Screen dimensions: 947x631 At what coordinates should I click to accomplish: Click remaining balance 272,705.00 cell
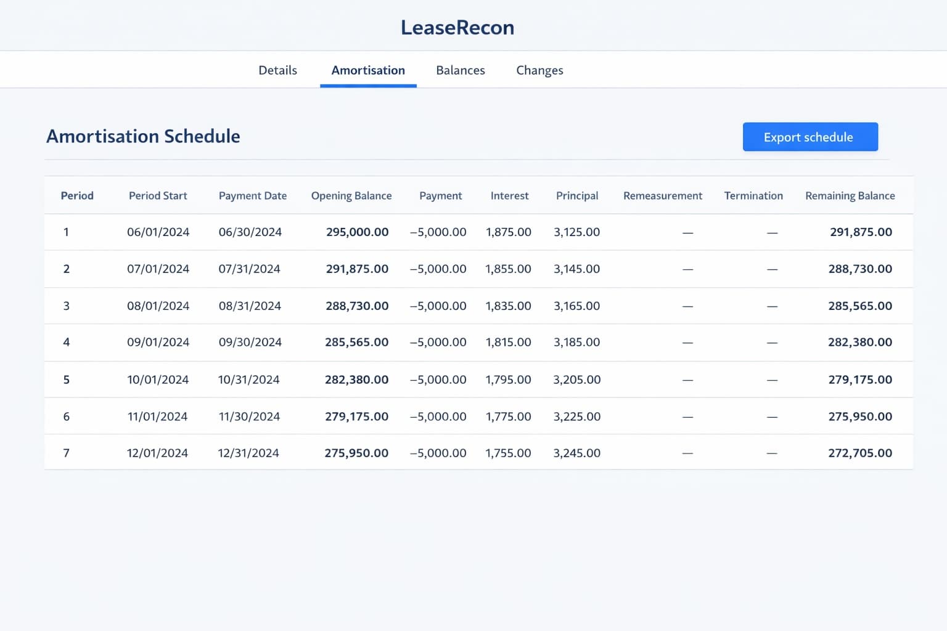[860, 453]
